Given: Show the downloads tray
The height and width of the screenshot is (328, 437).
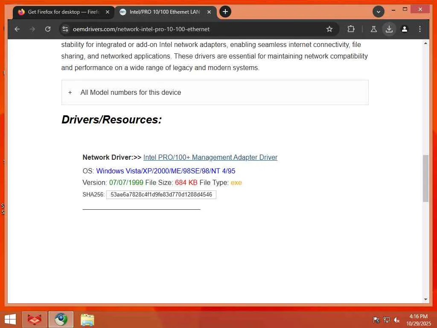Looking at the screenshot, I should click(389, 29).
